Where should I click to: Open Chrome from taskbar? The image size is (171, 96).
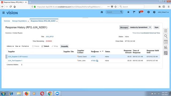(50, 94)
